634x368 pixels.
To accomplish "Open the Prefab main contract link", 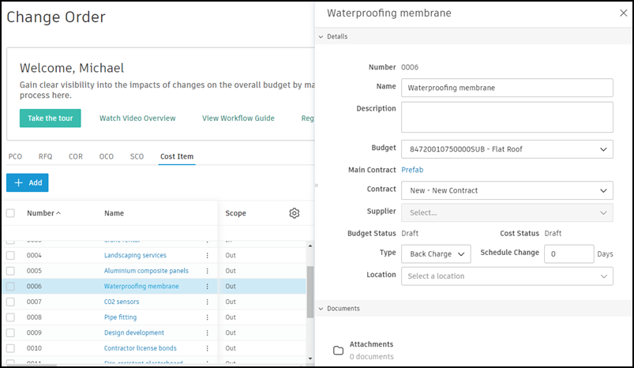I will (x=412, y=170).
